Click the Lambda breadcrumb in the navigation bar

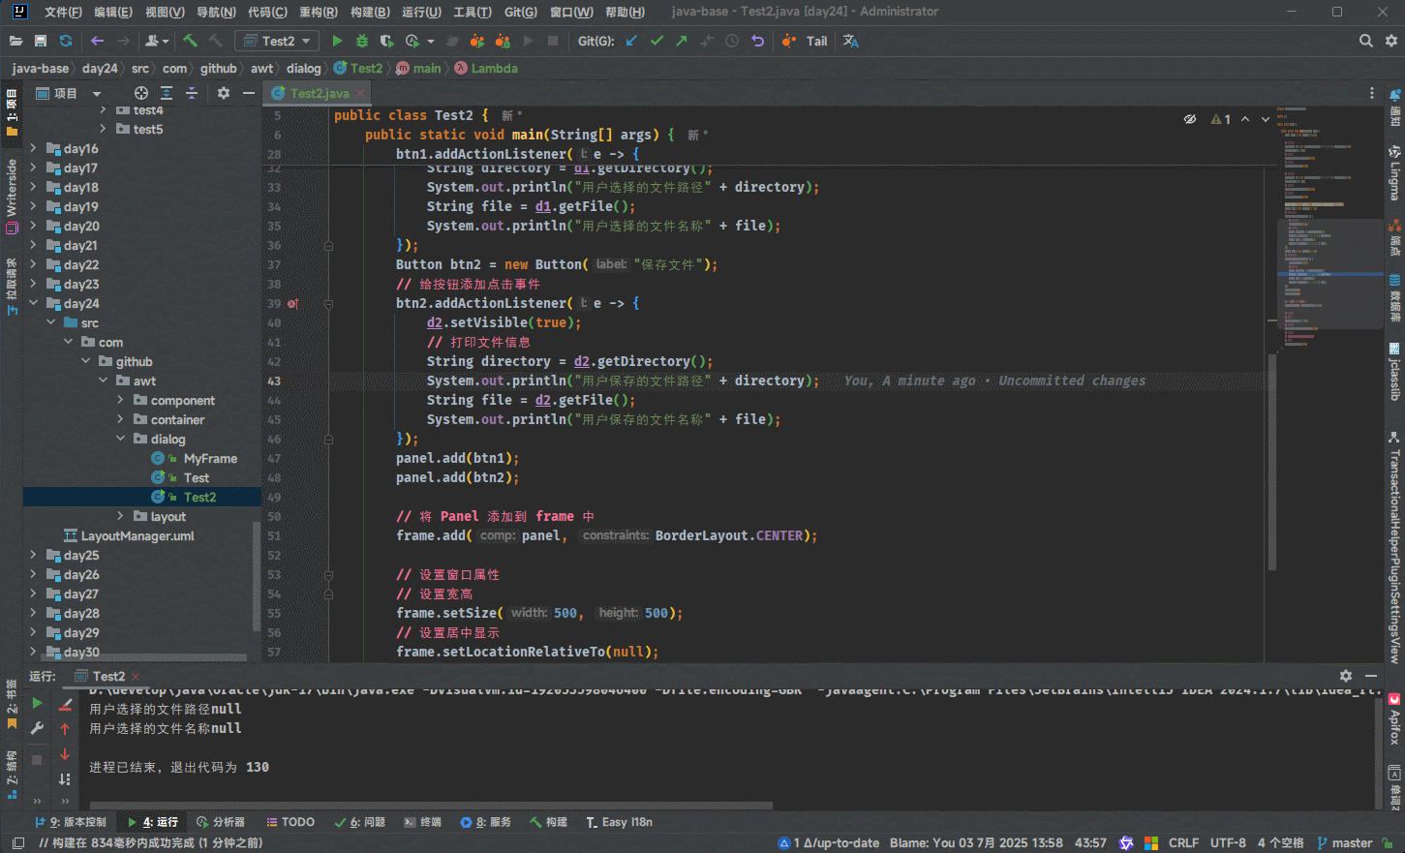(x=494, y=69)
